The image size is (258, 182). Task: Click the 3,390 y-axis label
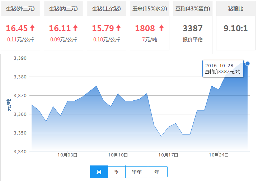pyautogui.click(x=20, y=58)
